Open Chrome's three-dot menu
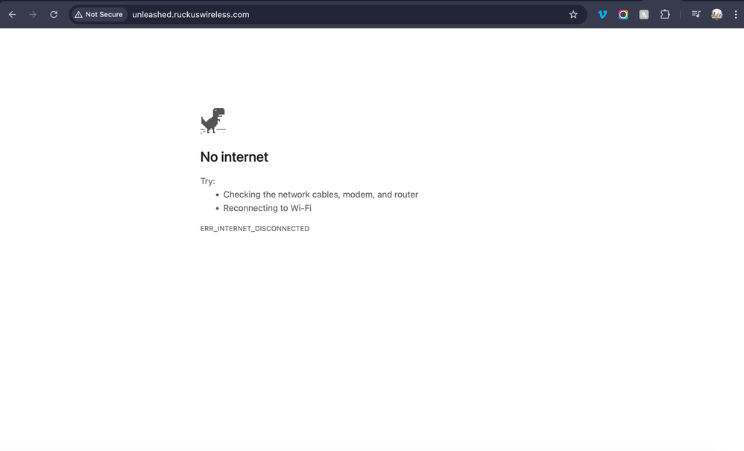This screenshot has width=744, height=451. (x=736, y=15)
